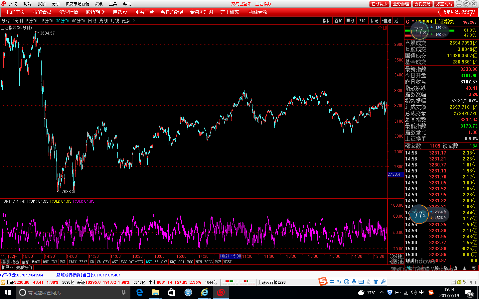Open the 扩展市场行情 menu
Screen dimensions: 479x299
click(x=78, y=4)
